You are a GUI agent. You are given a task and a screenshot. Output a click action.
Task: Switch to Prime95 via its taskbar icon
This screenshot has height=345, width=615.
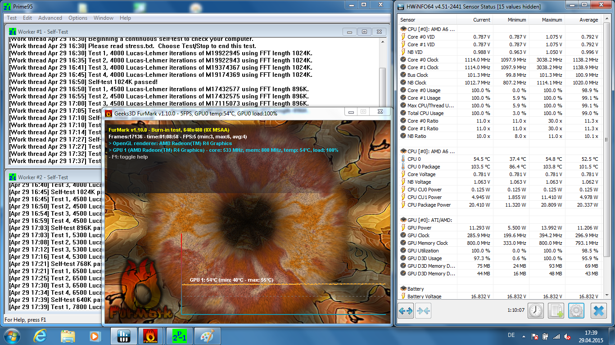(179, 336)
